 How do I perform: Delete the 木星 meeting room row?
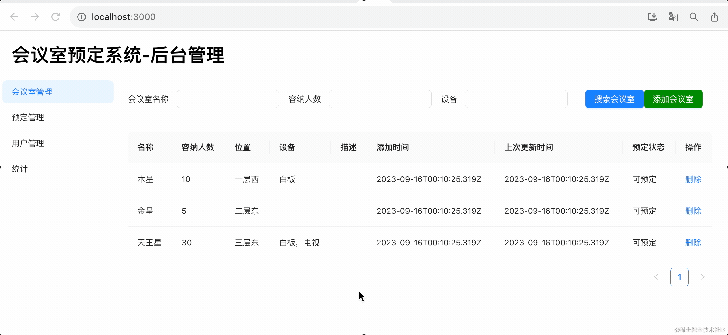point(693,179)
